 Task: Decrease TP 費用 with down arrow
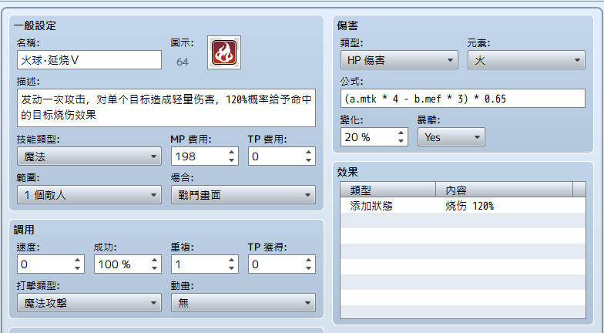point(308,160)
